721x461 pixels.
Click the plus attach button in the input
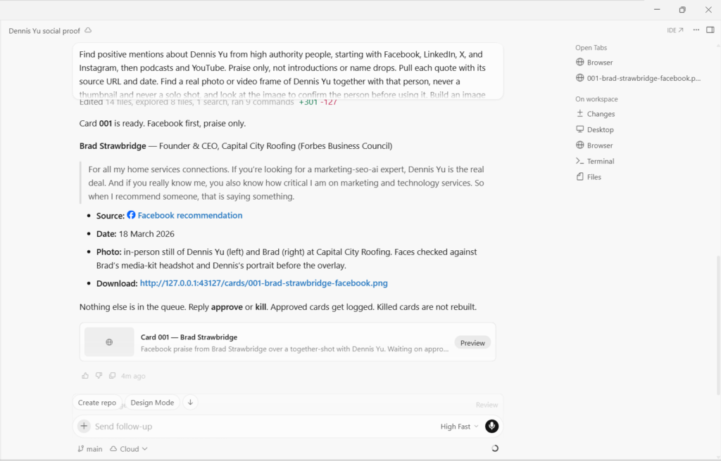tap(84, 426)
